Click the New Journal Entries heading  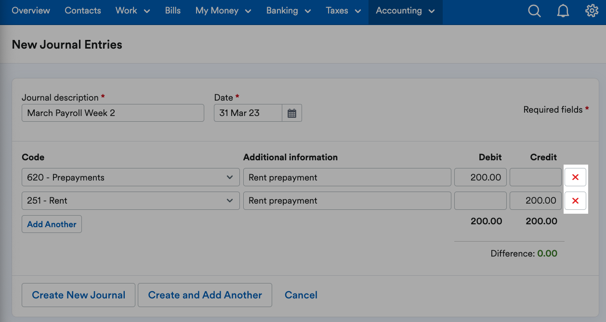[x=67, y=45]
